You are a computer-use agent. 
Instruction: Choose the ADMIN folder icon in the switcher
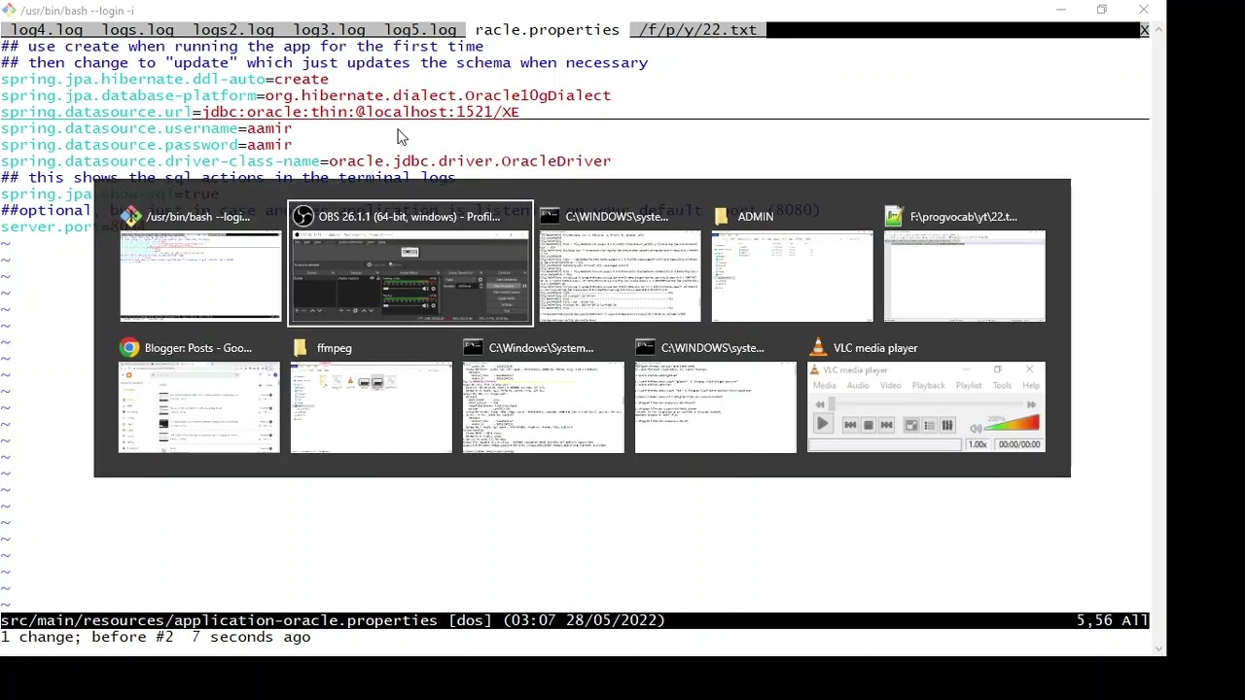tap(722, 217)
